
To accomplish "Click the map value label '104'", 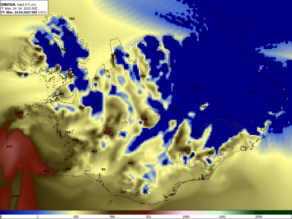I will pyautogui.click(x=67, y=132).
